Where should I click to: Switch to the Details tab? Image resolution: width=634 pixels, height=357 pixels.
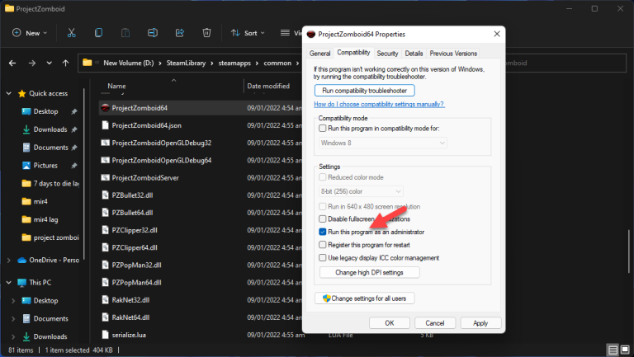[414, 54]
